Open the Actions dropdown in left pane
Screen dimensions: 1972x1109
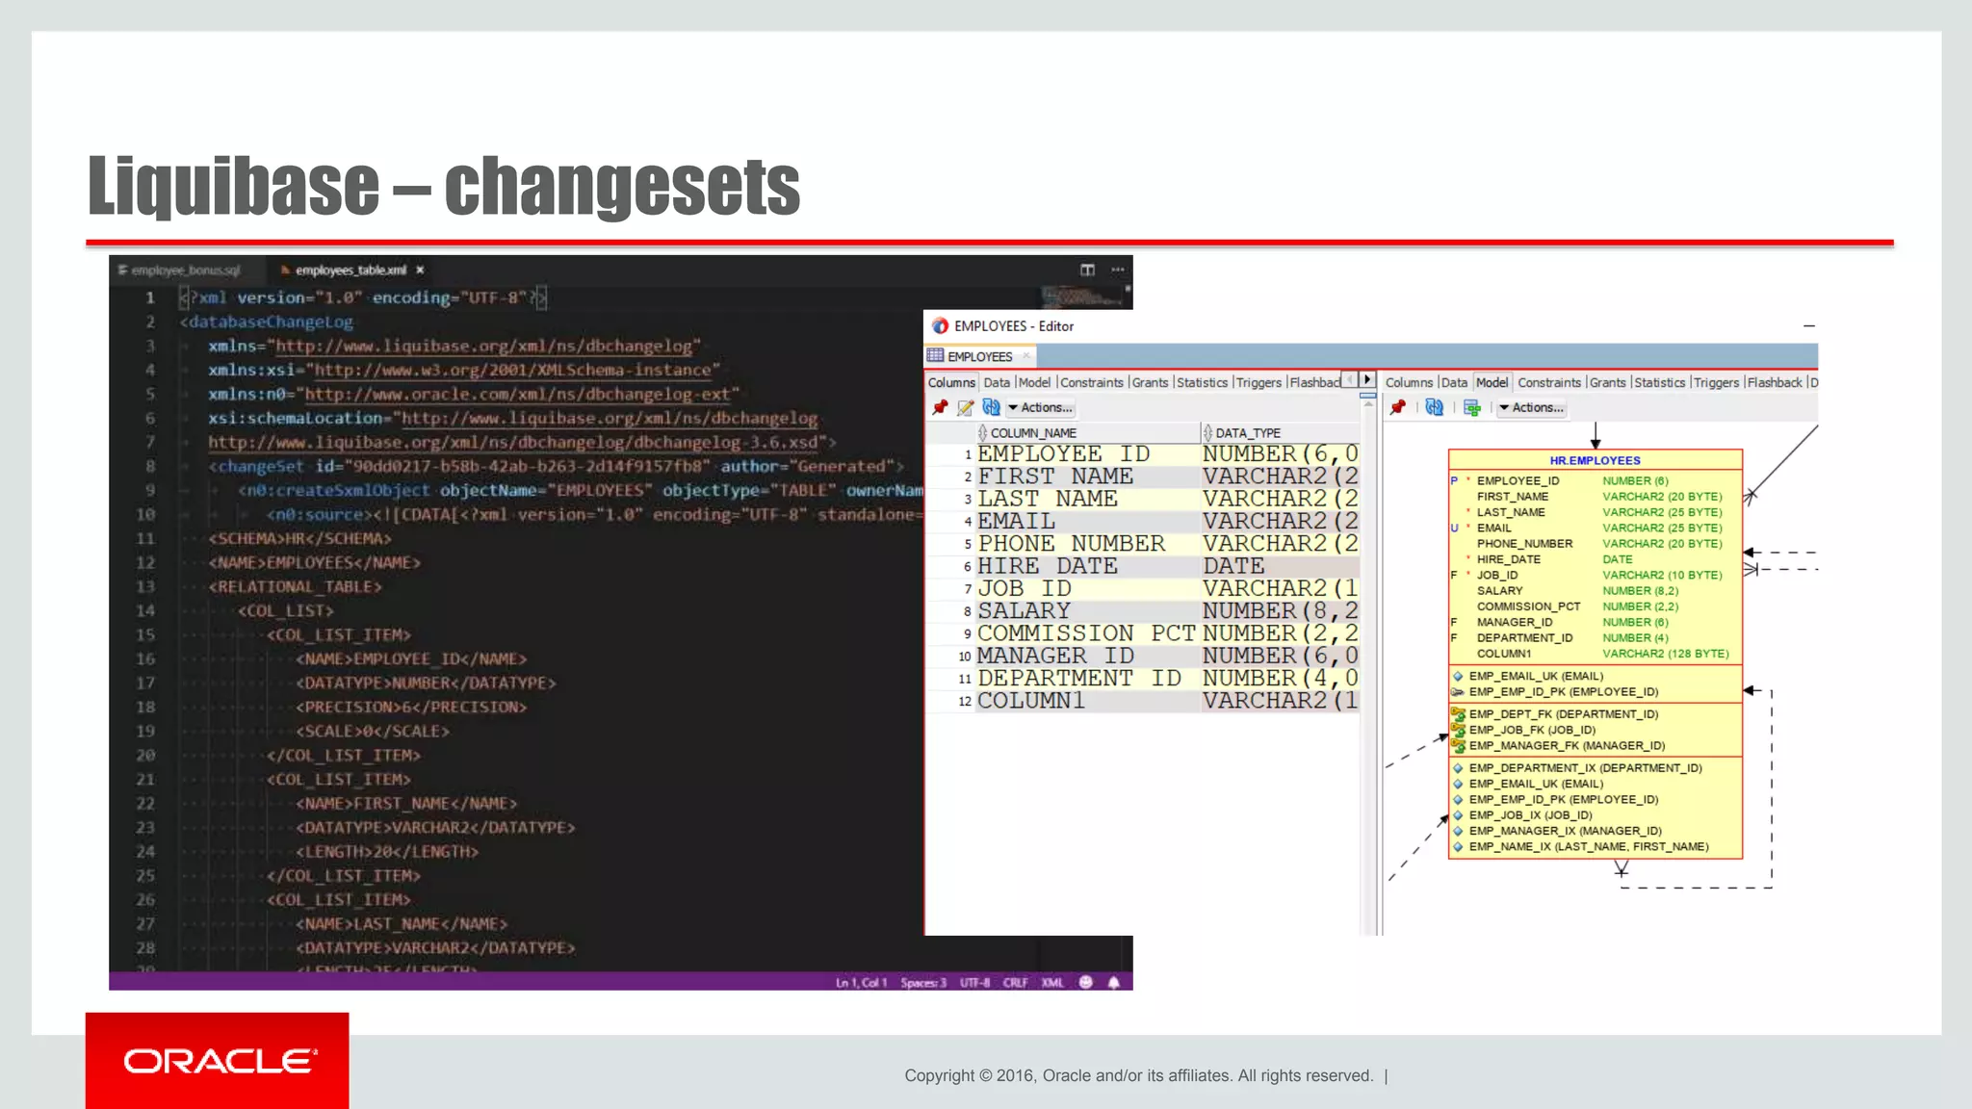coord(1040,408)
